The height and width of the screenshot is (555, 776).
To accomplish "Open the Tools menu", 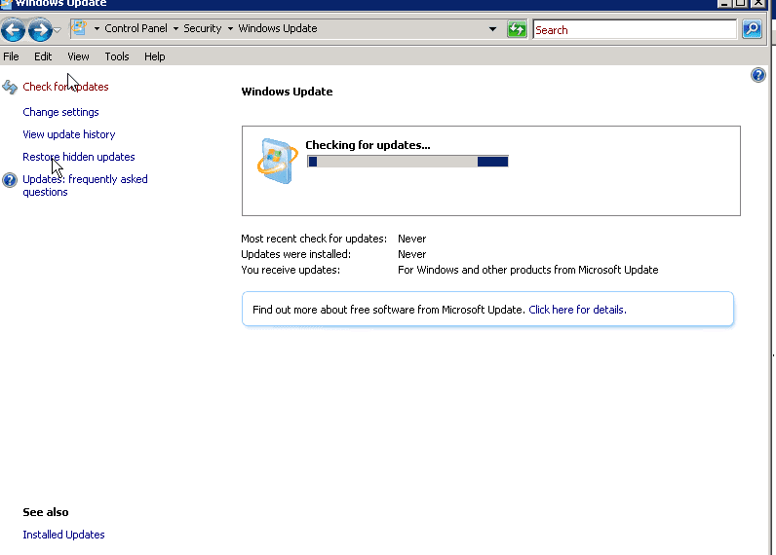I will click(117, 56).
